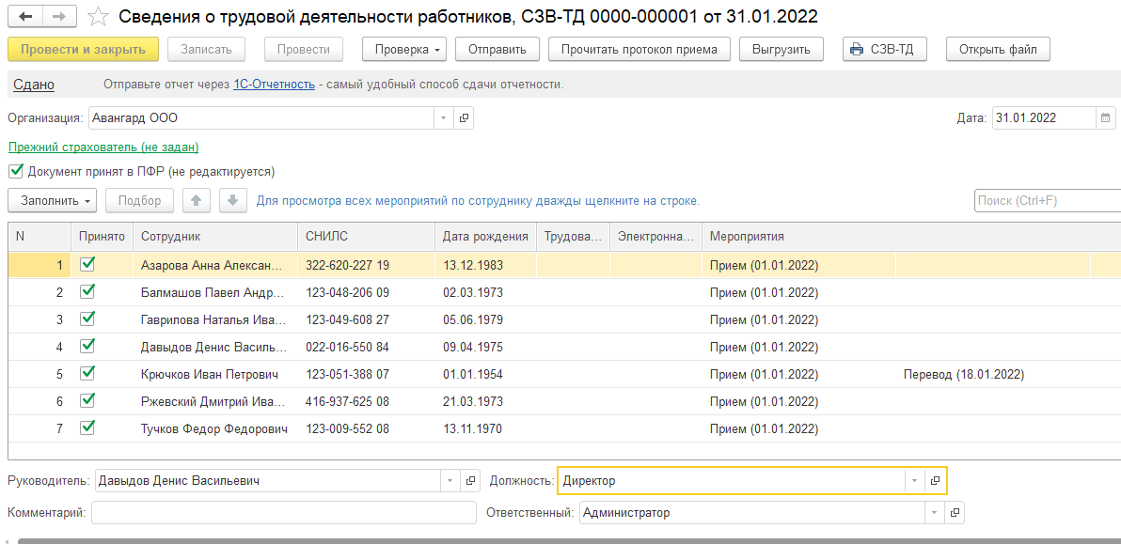Click the back navigation arrow

pyautogui.click(x=24, y=17)
